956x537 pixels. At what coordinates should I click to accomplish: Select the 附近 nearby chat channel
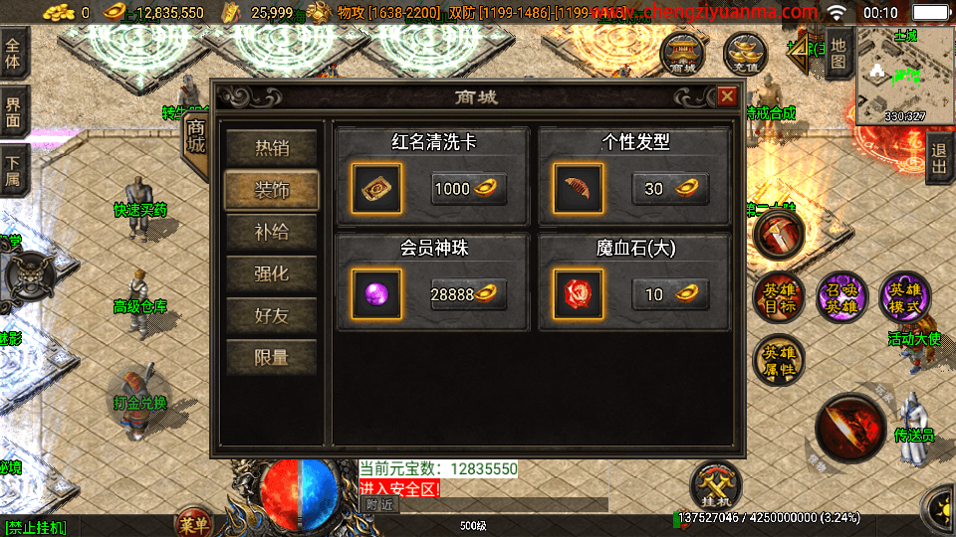(379, 505)
